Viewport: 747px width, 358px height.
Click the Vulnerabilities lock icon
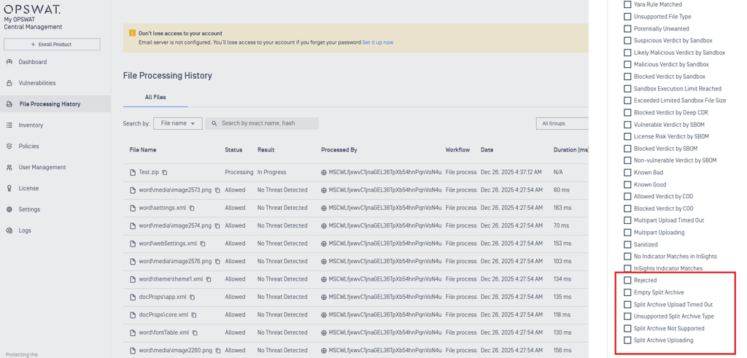pos(9,83)
